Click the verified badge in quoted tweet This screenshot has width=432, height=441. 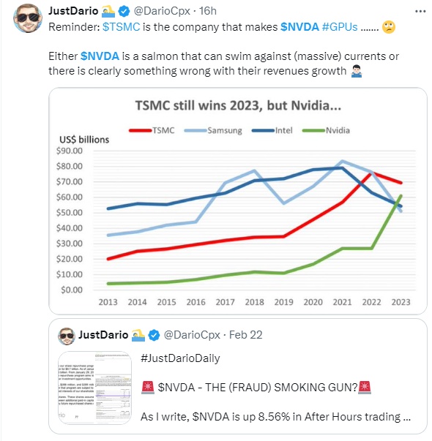(154, 335)
